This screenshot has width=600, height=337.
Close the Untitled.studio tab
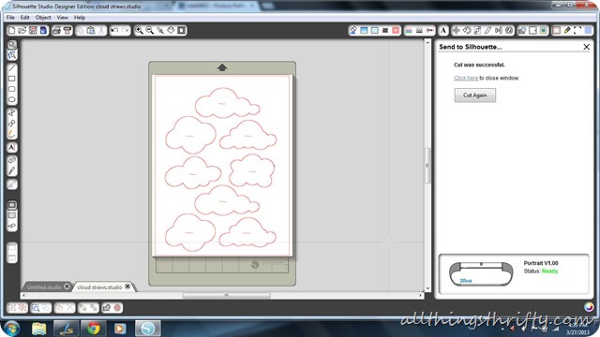(67, 286)
